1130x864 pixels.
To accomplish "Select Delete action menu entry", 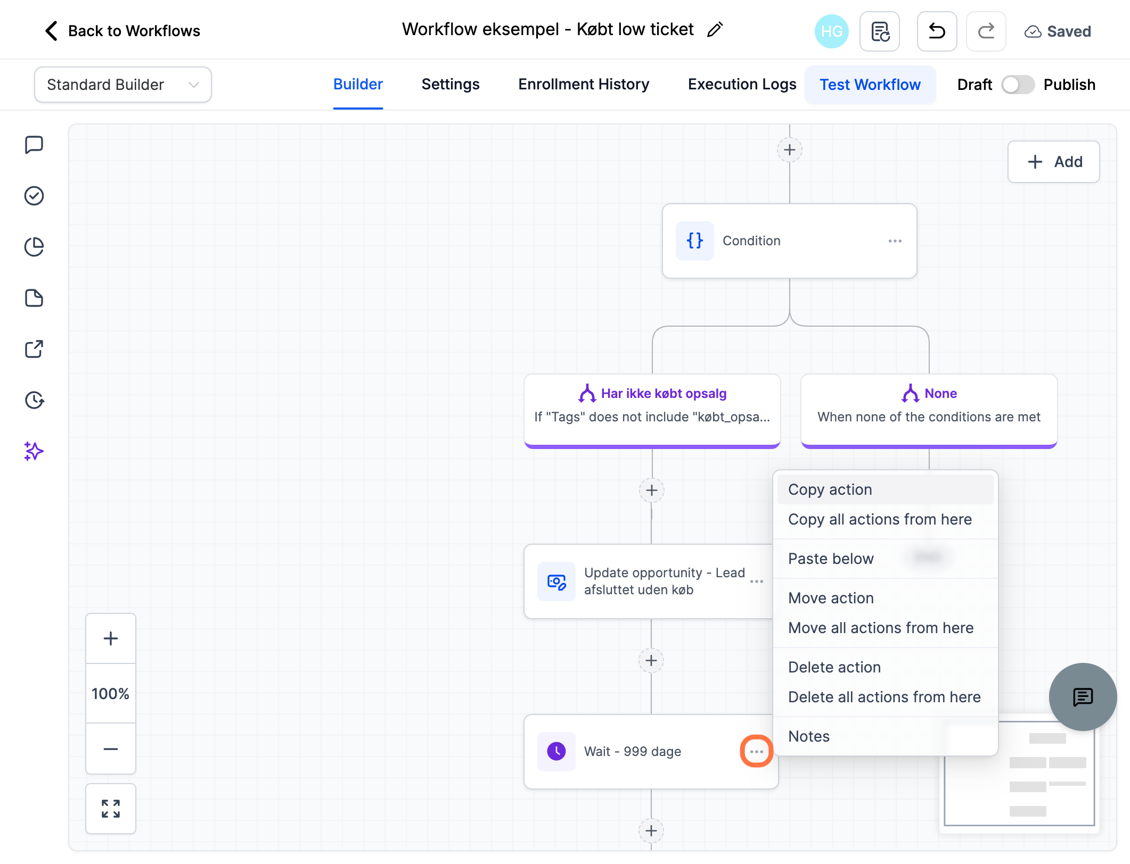I will click(885, 667).
